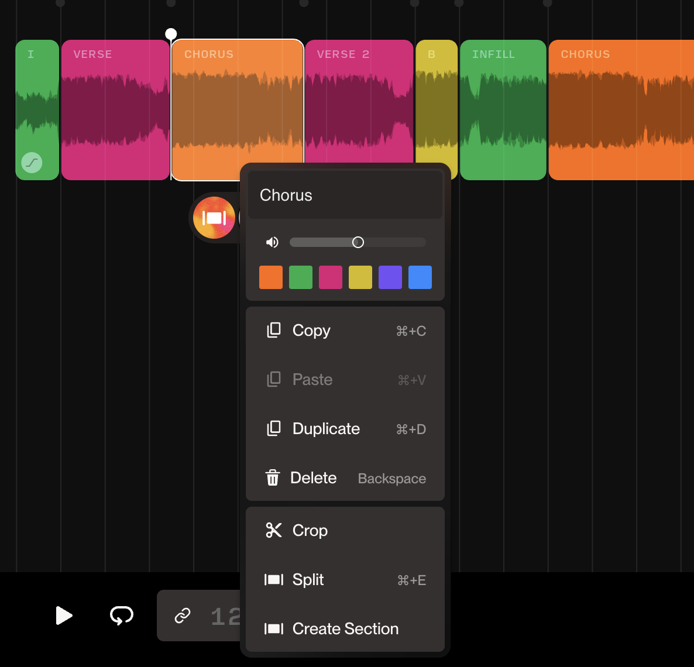Select the yellow B clip
Viewport: 694px width, 667px height.
coord(437,102)
